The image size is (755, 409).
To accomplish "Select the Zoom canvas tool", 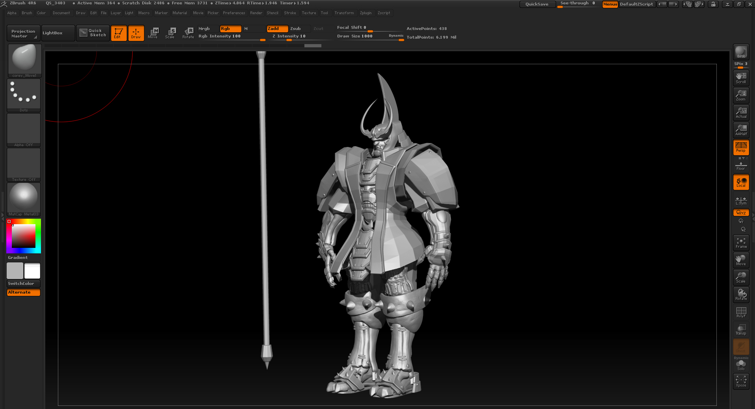I will pos(741,95).
